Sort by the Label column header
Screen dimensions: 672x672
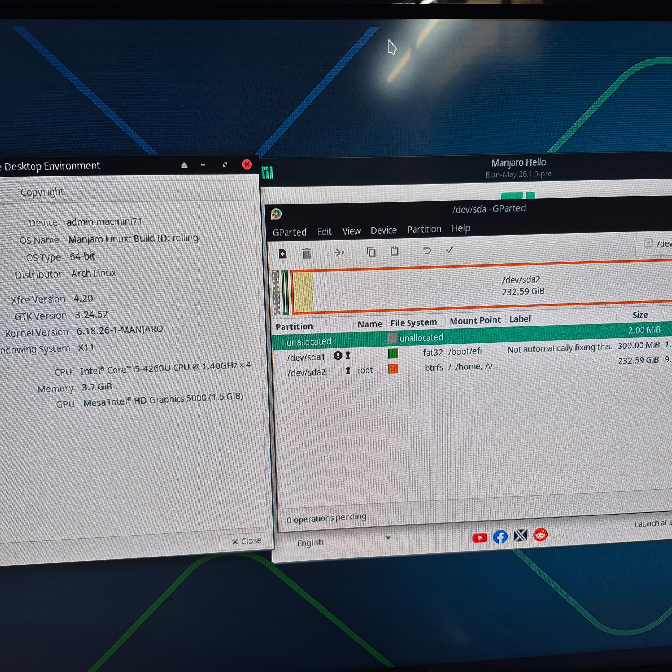coord(520,319)
